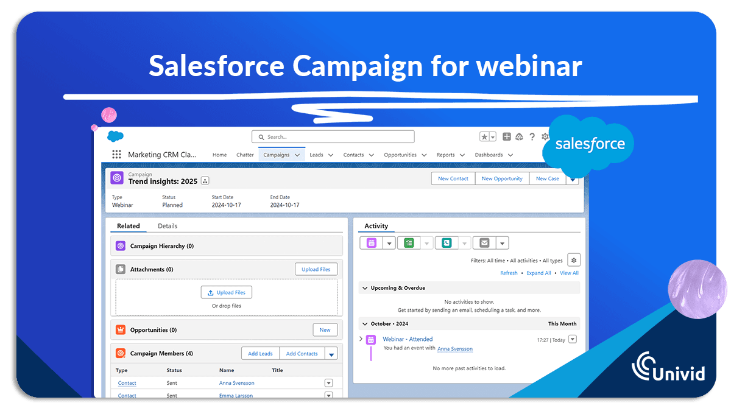Open Campaign Members actions dropdown arrow
Image resolution: width=731 pixels, height=411 pixels.
[331, 354]
